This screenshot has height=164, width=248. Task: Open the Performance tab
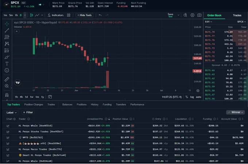click(137, 105)
